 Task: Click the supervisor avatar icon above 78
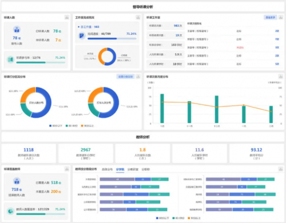pos(17,30)
